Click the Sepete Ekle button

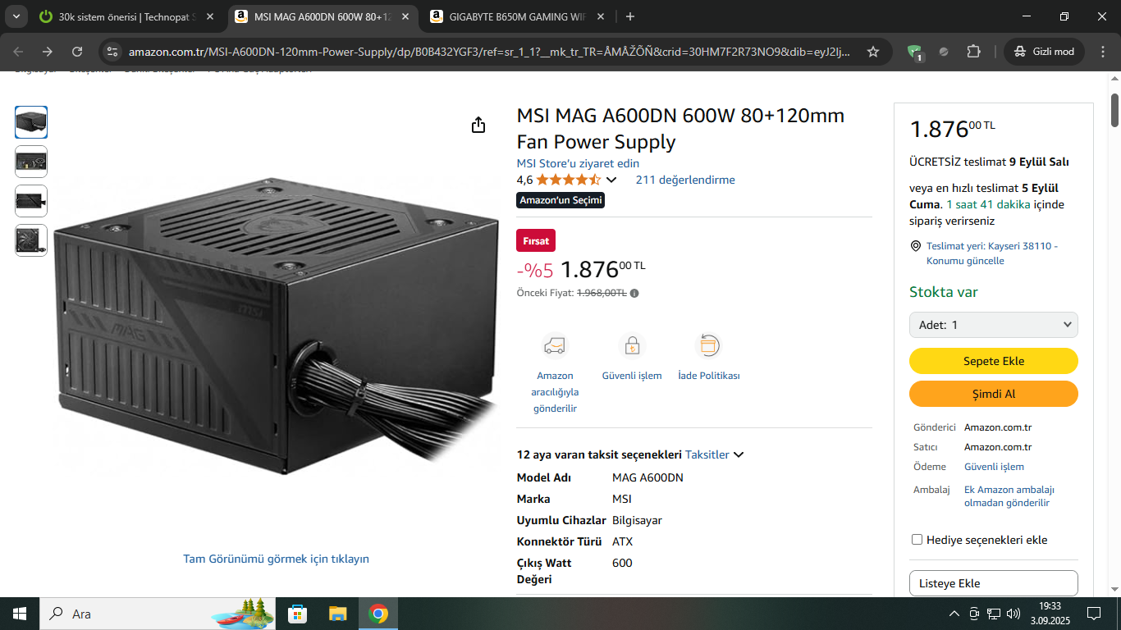click(x=994, y=361)
